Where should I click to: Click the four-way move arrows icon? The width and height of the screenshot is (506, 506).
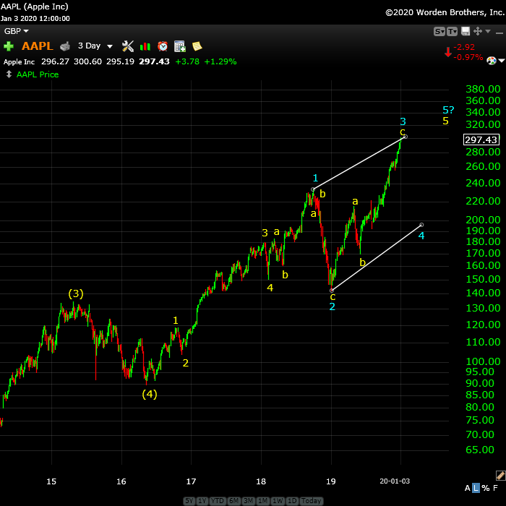tap(478, 31)
